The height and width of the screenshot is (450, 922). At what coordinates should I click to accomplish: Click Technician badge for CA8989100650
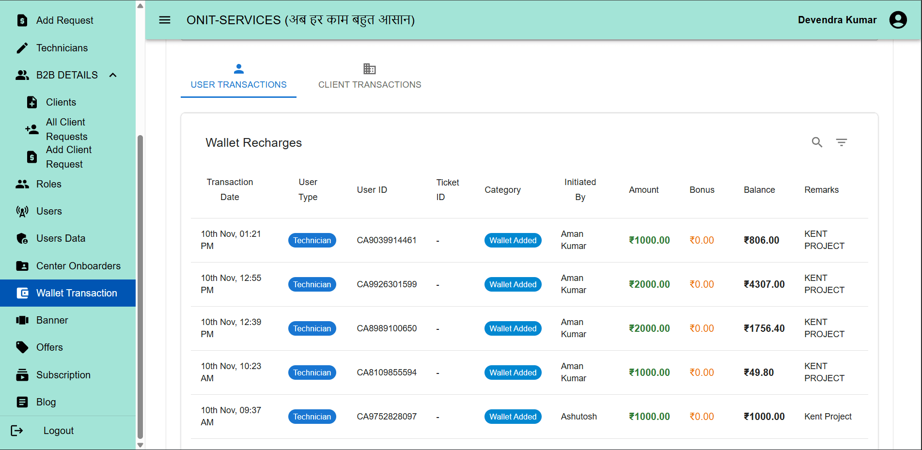point(312,328)
